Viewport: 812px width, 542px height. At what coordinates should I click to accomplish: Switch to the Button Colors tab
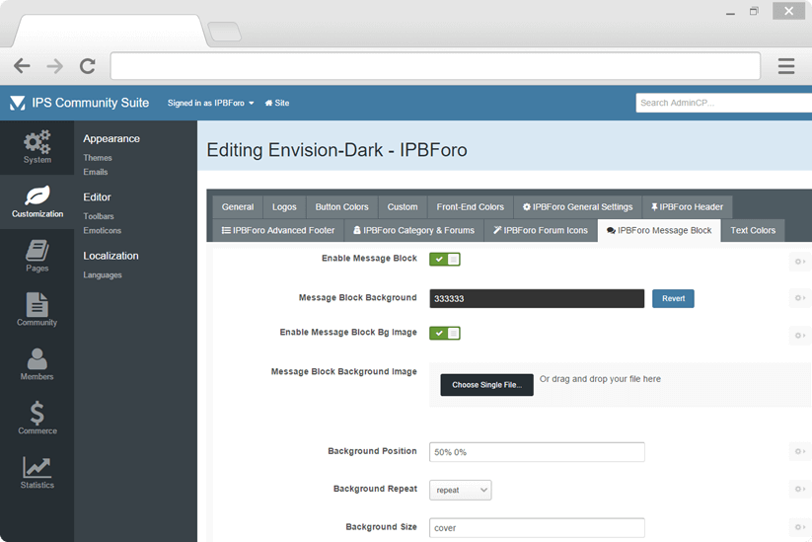(x=341, y=206)
